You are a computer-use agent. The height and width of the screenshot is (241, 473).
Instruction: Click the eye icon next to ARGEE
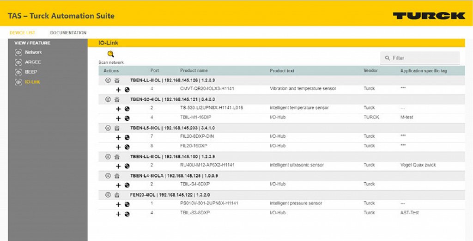point(18,62)
